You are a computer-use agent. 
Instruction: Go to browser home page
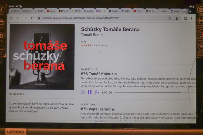coord(11,18)
